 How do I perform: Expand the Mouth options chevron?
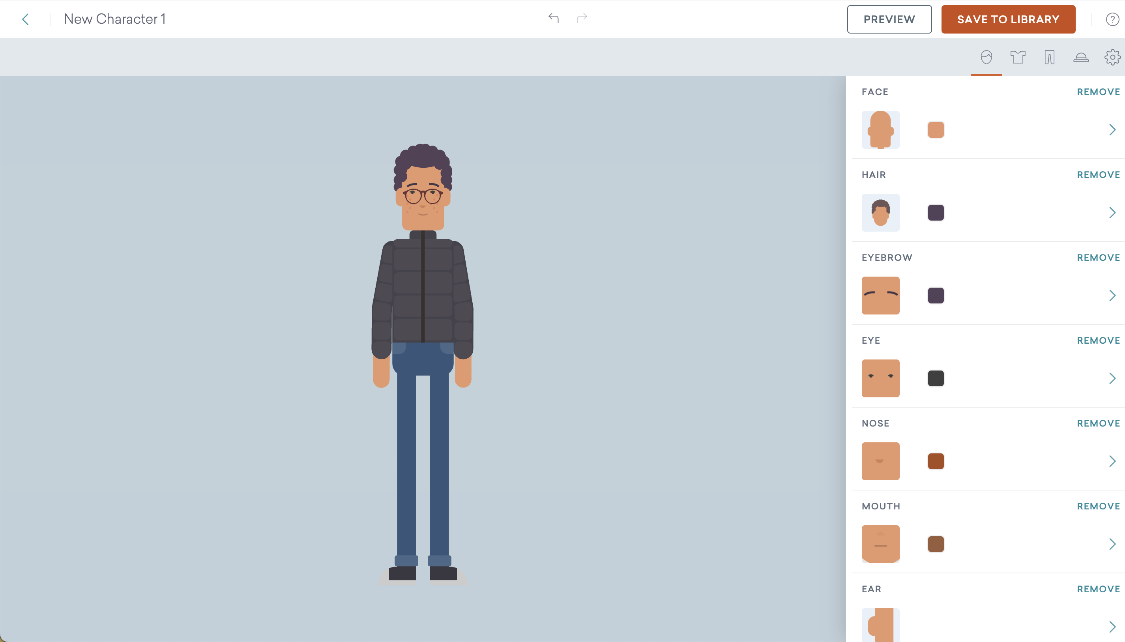pyautogui.click(x=1112, y=544)
